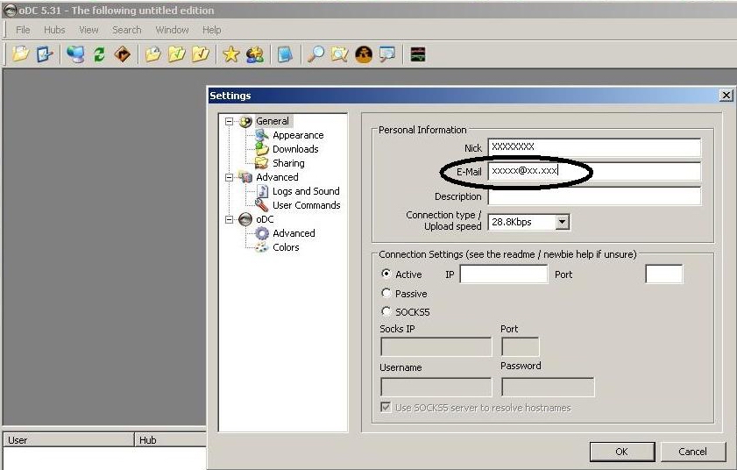Click the Password input field

(x=548, y=387)
